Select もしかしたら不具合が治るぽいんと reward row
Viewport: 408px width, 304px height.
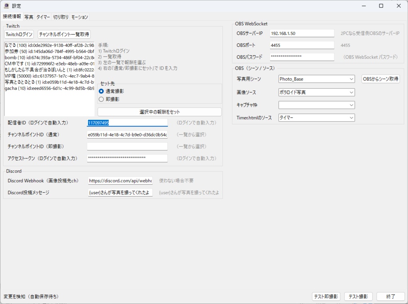(49, 70)
